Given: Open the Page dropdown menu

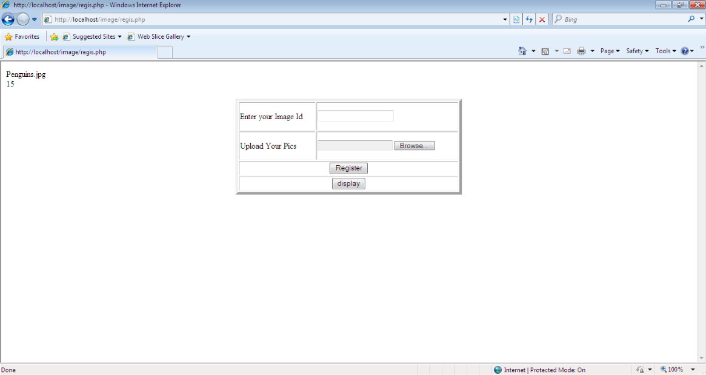Looking at the screenshot, I should tap(608, 51).
